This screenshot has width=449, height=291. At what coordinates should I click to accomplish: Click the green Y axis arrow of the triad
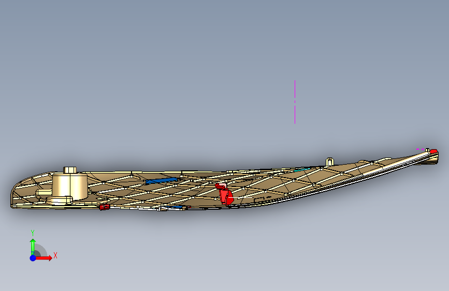click(33, 246)
